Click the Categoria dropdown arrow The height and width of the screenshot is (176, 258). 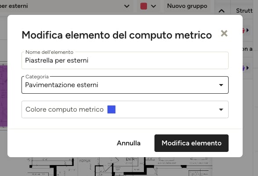(221, 85)
